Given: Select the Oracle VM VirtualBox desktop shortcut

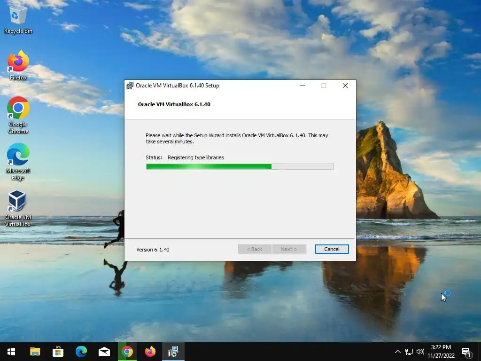Looking at the screenshot, I should point(18,208).
